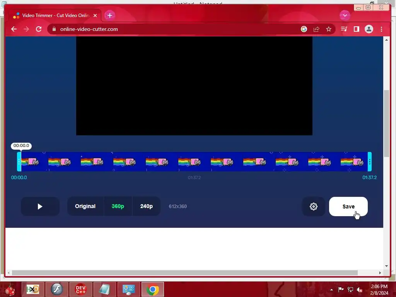Open the Chrome profile avatar
The height and width of the screenshot is (297, 396).
coord(369,29)
